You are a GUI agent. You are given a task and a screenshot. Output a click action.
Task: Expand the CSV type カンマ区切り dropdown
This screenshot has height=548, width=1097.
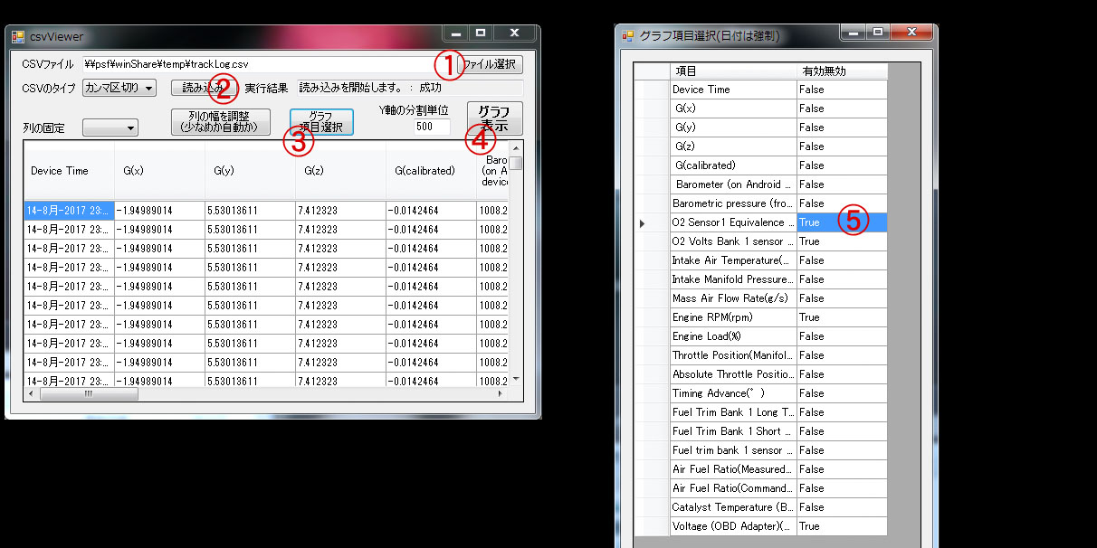click(119, 88)
